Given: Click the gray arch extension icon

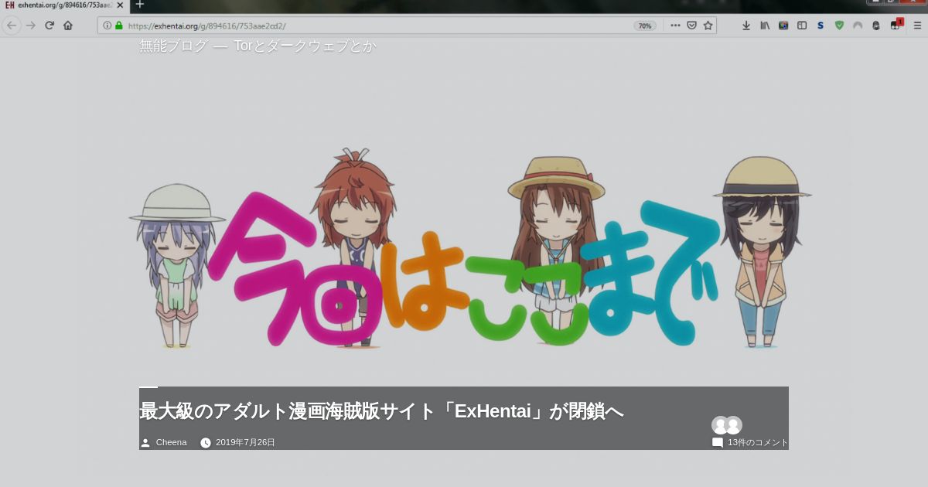Looking at the screenshot, I should (x=858, y=26).
